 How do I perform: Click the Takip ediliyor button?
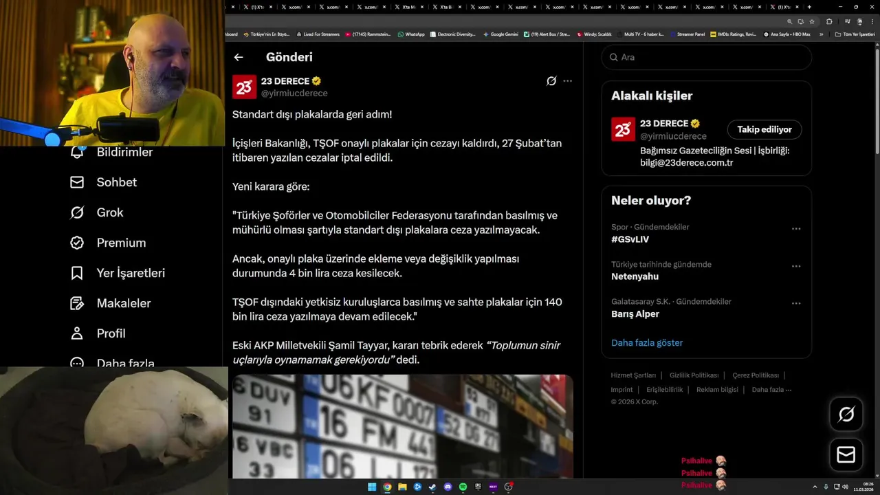click(764, 129)
